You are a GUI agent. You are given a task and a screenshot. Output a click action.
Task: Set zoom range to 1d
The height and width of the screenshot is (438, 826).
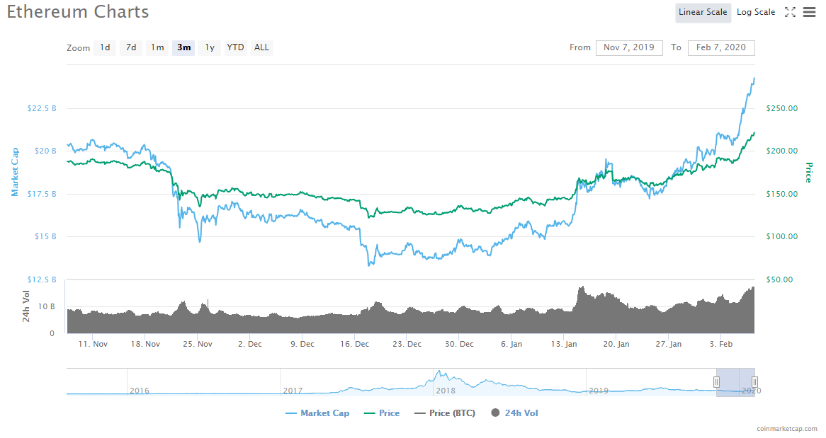[105, 47]
